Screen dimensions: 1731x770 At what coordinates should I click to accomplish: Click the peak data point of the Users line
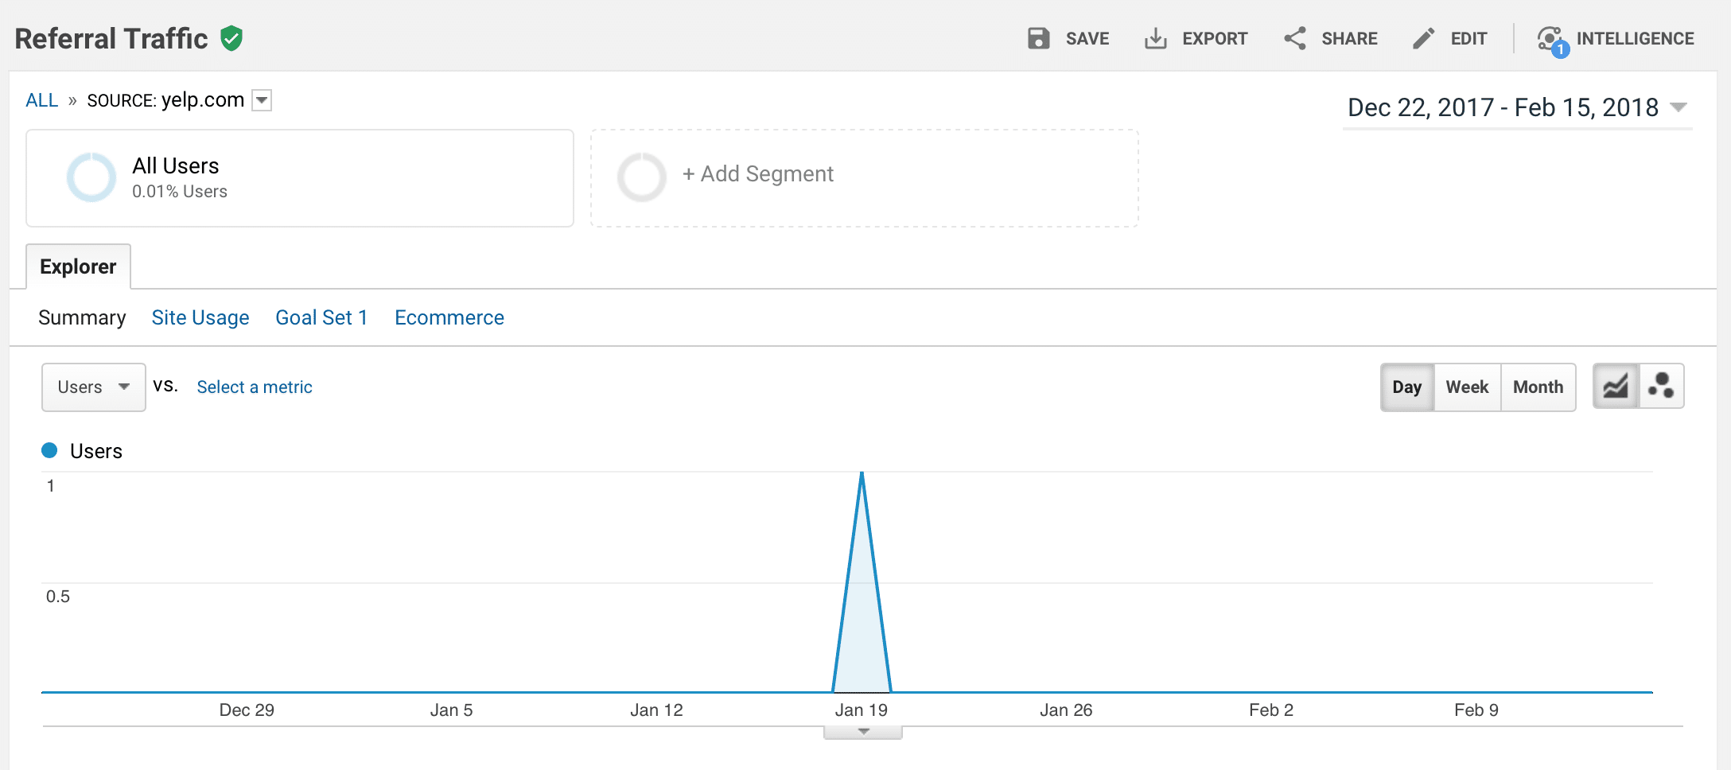[862, 473]
